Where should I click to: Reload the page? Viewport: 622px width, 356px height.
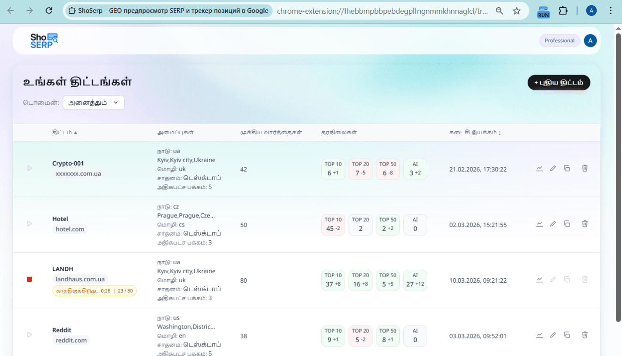[x=49, y=11]
